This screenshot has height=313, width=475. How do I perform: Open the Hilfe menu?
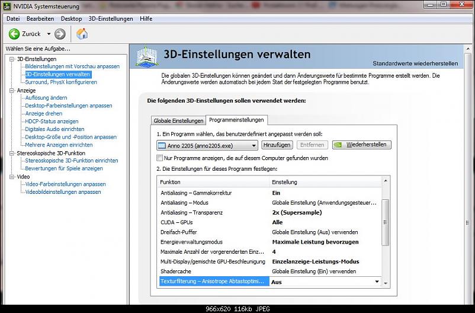coord(146,19)
